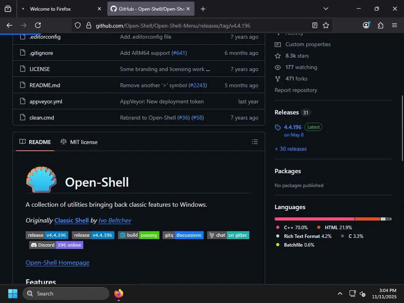
Task: Open the Open-Shell Homepage link
Action: (x=58, y=262)
